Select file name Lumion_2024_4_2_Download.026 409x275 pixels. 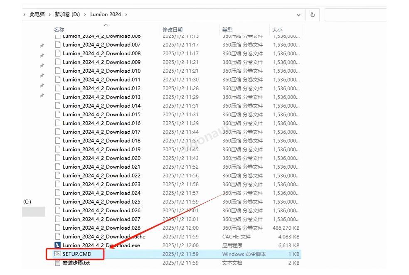click(x=101, y=210)
